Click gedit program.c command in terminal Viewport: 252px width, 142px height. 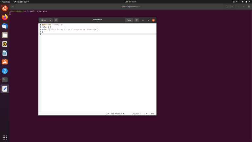pos(38,11)
